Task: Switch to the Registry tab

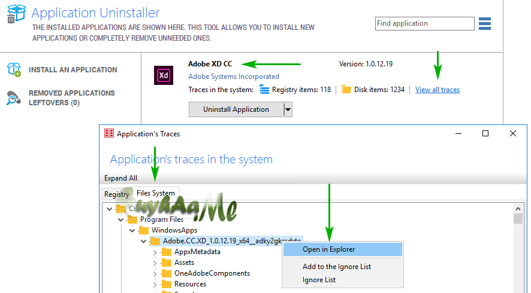Action: (117, 194)
